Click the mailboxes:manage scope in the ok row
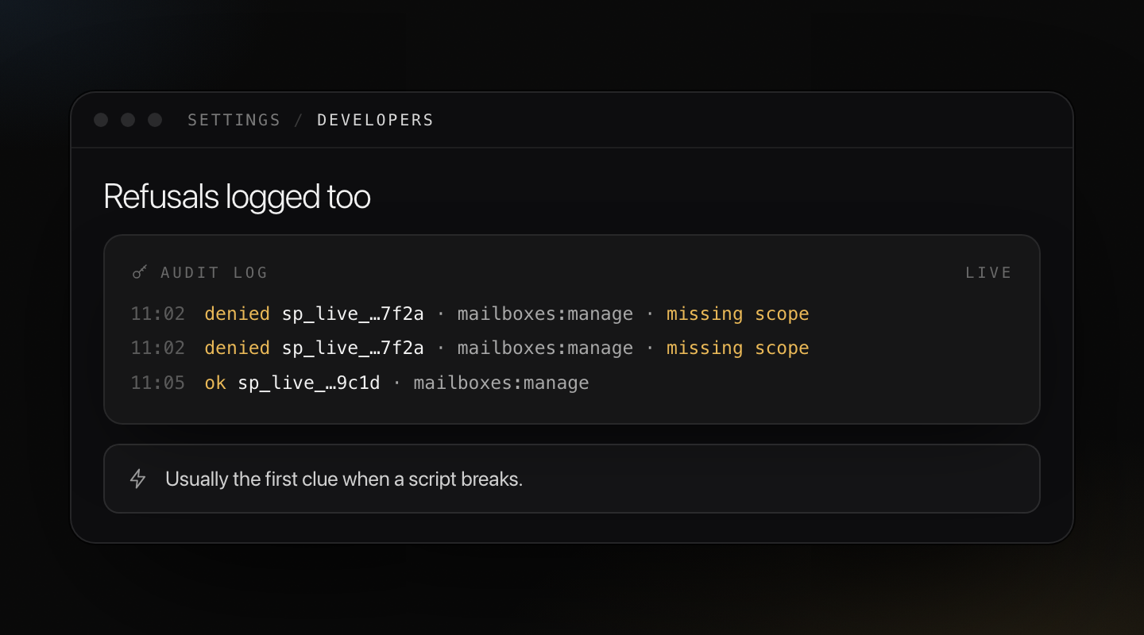Viewport: 1144px width, 635px height. (x=501, y=383)
